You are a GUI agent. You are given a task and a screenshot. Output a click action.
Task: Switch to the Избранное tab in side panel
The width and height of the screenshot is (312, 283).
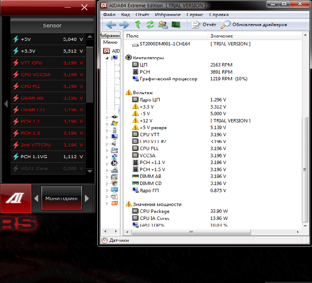click(x=110, y=35)
